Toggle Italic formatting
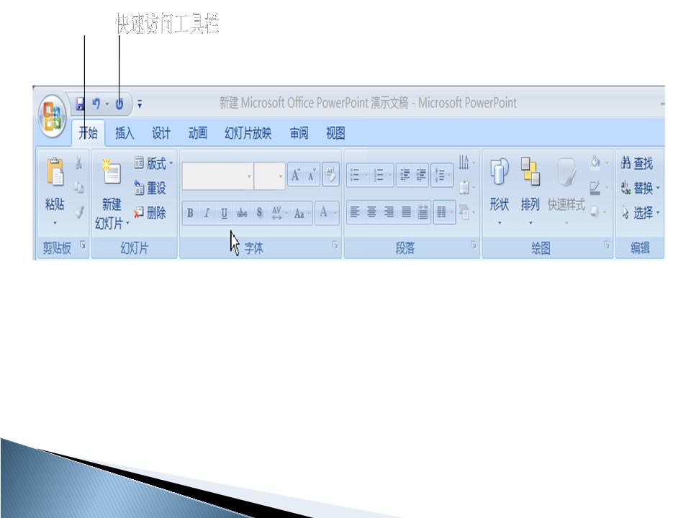The width and height of the screenshot is (691, 518). tap(207, 213)
